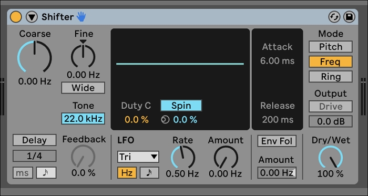Click the Tone 22.0 kHz field
The image size is (368, 196).
(83, 119)
